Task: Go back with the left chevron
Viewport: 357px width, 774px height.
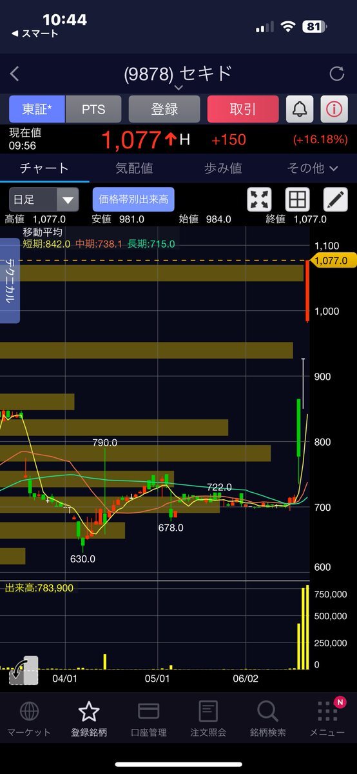Action: pos(15,74)
